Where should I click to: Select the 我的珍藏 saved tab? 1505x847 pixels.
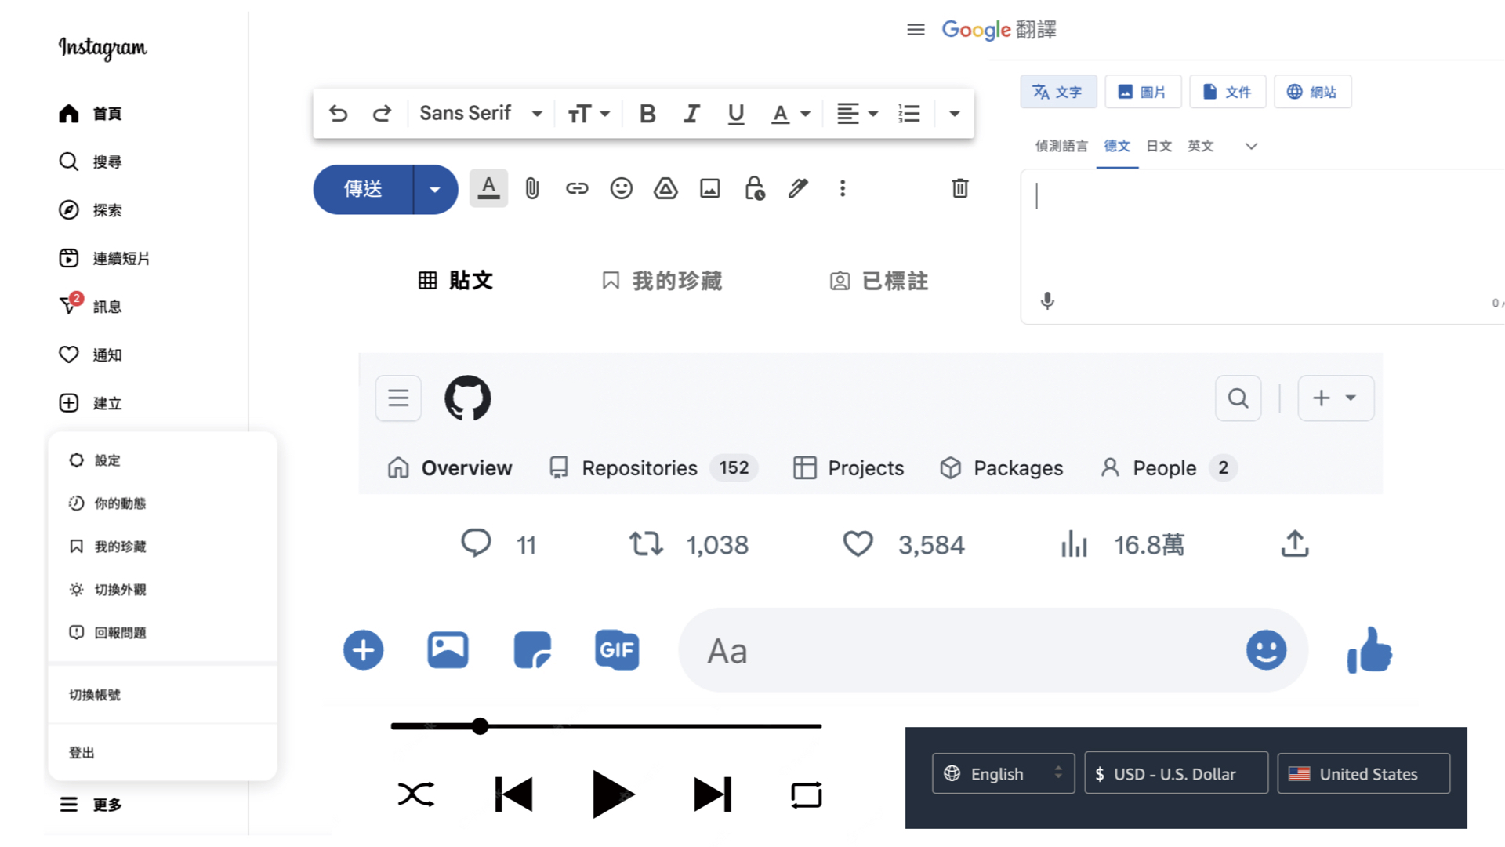[662, 281]
